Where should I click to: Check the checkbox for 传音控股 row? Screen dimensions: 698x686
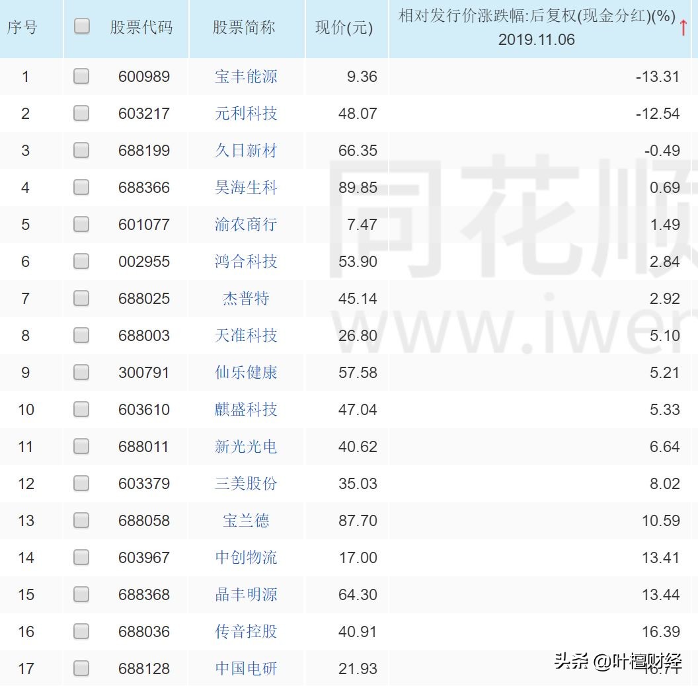pos(81,631)
